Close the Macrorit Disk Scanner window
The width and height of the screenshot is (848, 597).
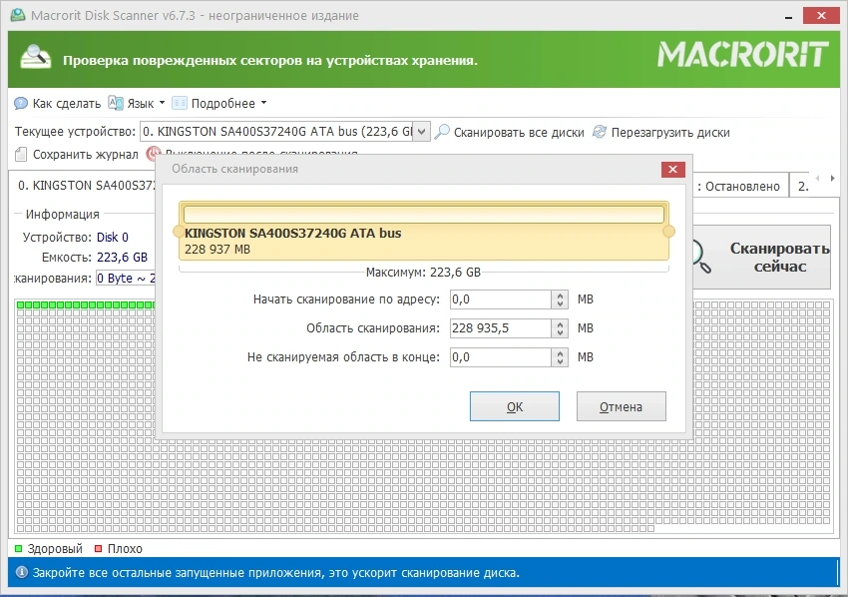[x=821, y=16]
